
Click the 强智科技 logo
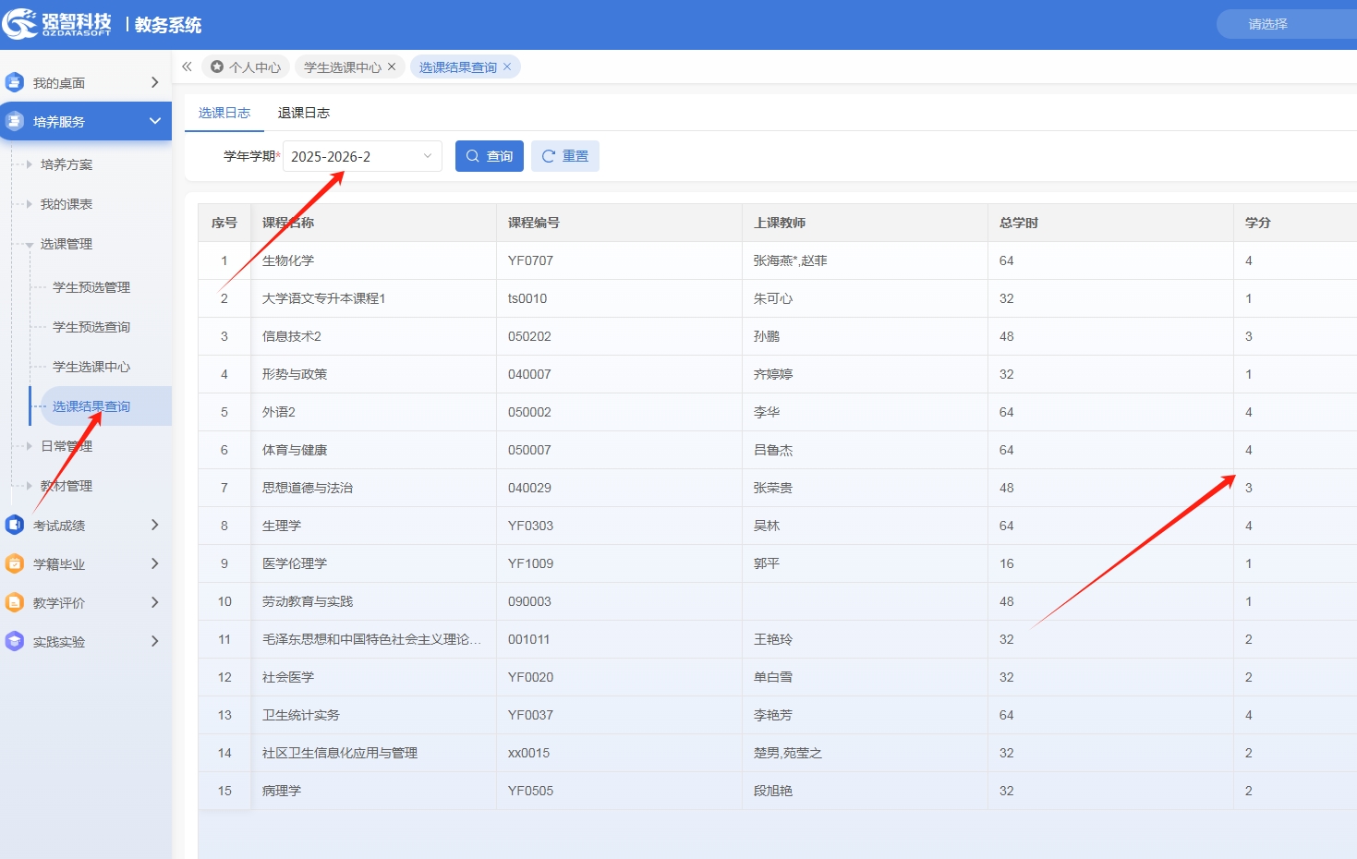coord(57,24)
